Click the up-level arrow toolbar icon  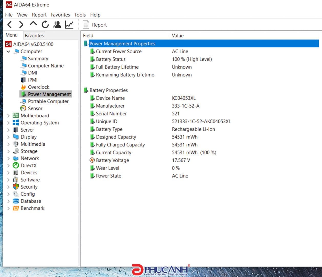[x=33, y=24]
